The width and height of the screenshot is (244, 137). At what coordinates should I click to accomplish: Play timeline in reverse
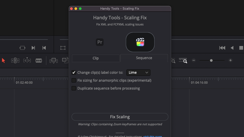coord(232,48)
